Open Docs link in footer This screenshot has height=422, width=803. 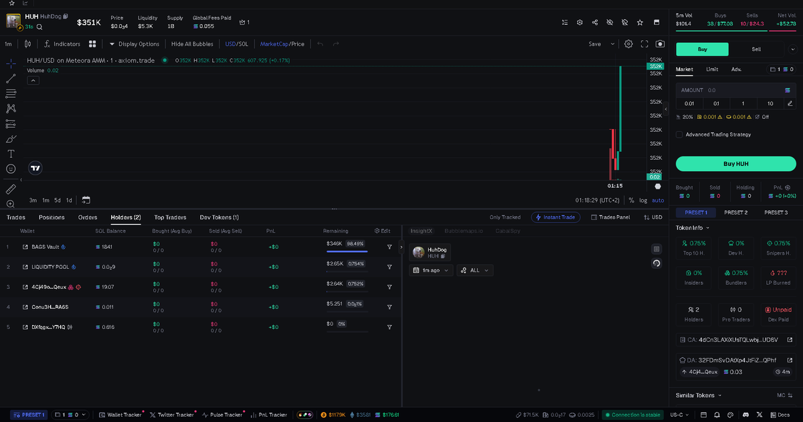coord(780,415)
